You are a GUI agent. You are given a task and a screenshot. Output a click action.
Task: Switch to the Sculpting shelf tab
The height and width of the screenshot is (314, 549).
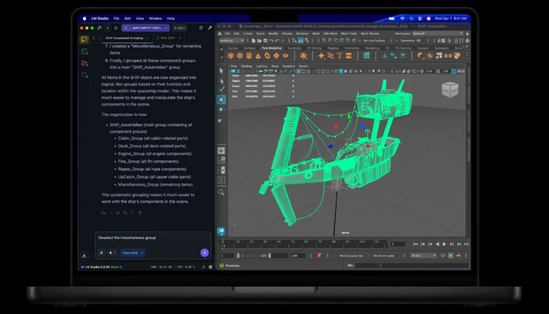point(293,48)
